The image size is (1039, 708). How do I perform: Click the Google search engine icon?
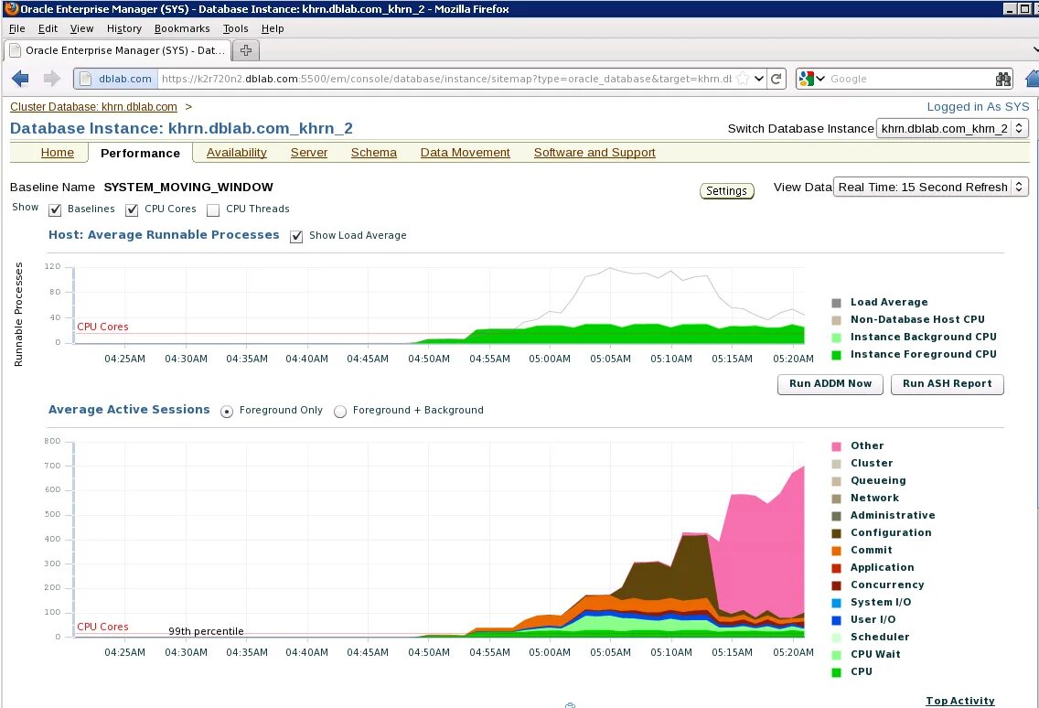point(806,79)
